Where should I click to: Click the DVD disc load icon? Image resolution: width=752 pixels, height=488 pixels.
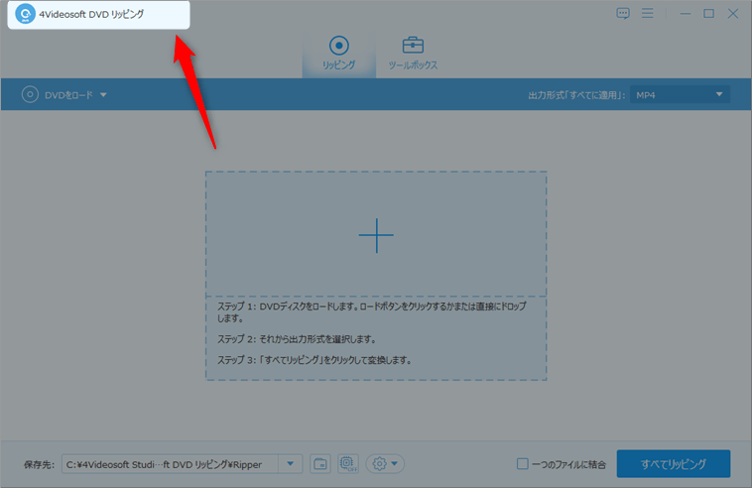tap(29, 95)
